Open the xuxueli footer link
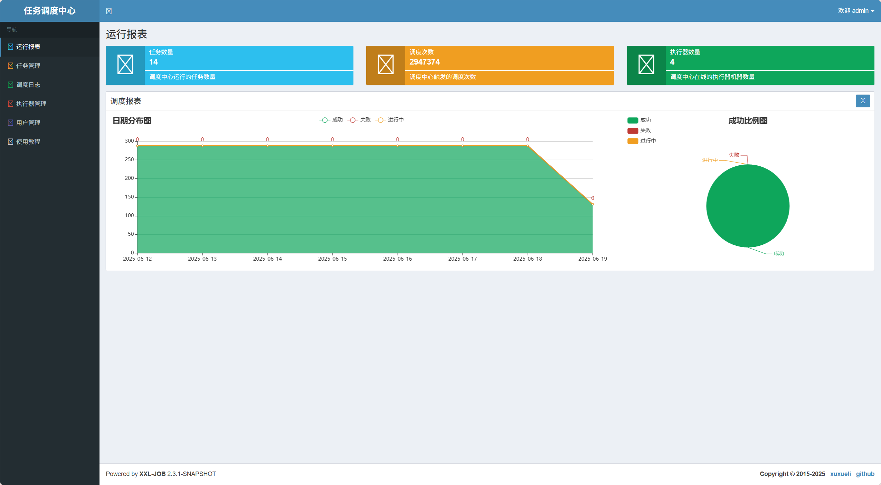Image resolution: width=881 pixels, height=485 pixels. pyautogui.click(x=840, y=474)
